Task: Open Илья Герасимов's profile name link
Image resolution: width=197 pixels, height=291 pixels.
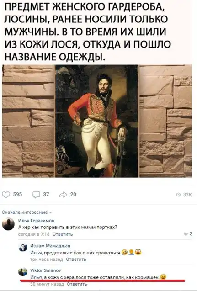Action: 36,221
